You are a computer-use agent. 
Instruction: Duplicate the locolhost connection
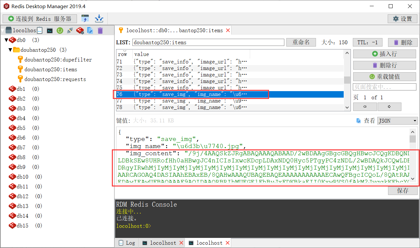click(90, 31)
